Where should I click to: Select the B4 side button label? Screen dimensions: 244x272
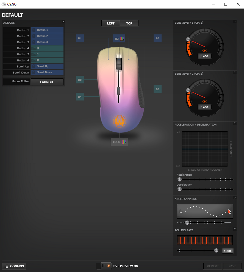coord(80,97)
